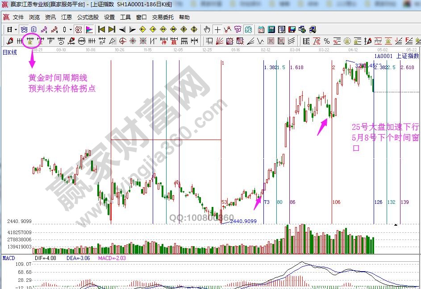Toggle the flag marker icon

coord(89,29)
